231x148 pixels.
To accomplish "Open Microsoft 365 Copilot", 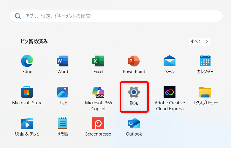I will (98, 98).
